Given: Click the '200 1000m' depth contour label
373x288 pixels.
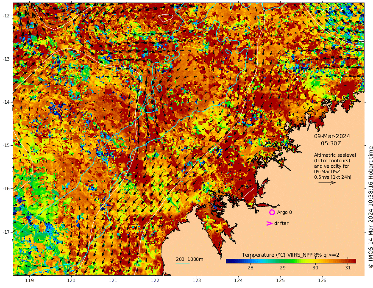Looking at the screenshot, I should pyautogui.click(x=189, y=259).
